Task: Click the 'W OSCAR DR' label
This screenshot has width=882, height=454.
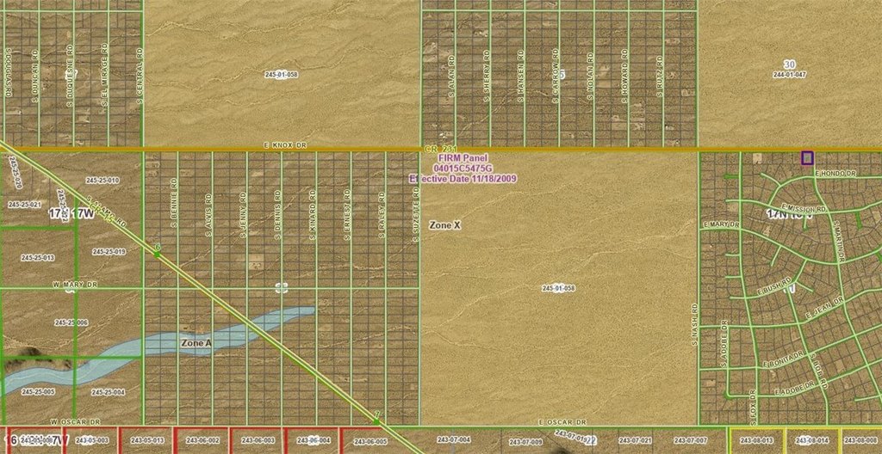Action: pos(75,421)
